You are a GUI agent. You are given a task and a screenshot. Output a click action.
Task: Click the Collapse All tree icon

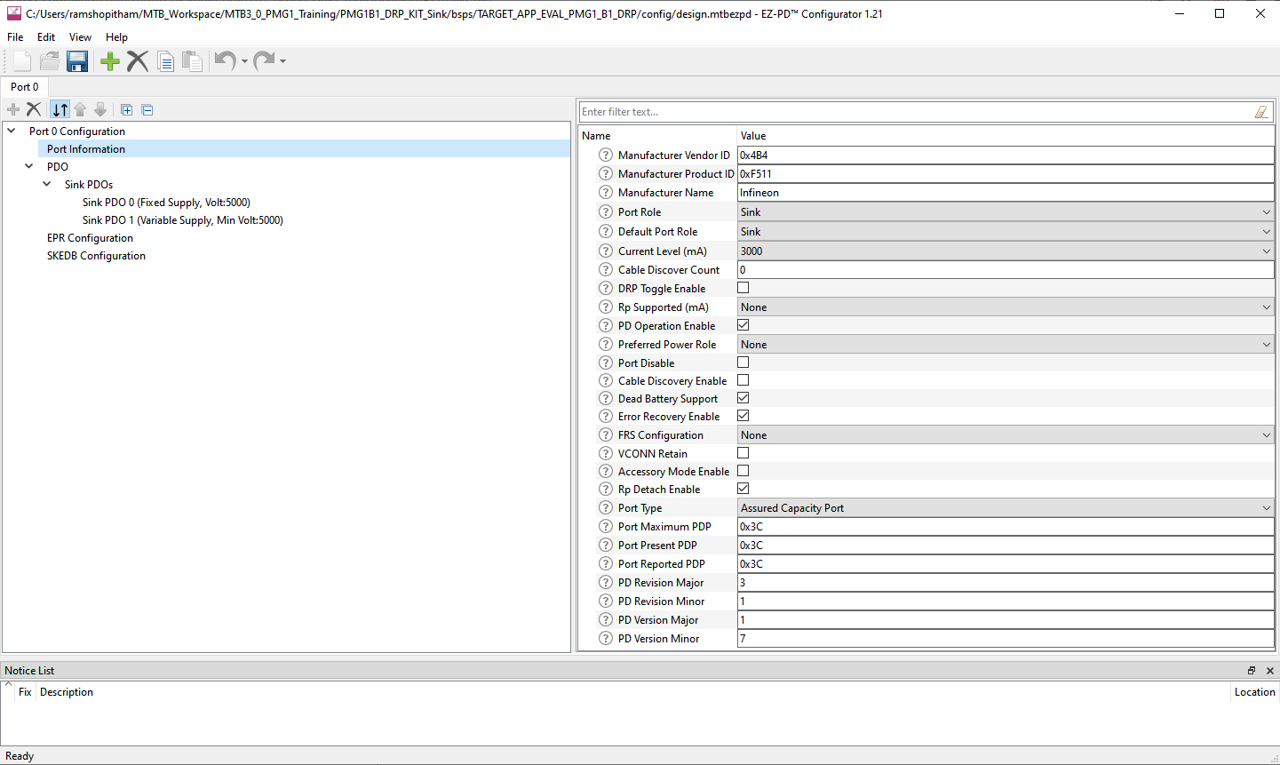147,110
